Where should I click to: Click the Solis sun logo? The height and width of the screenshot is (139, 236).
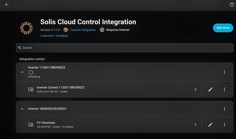(x=26, y=28)
